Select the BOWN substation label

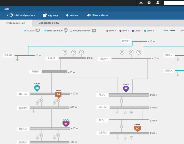[x=104, y=59]
